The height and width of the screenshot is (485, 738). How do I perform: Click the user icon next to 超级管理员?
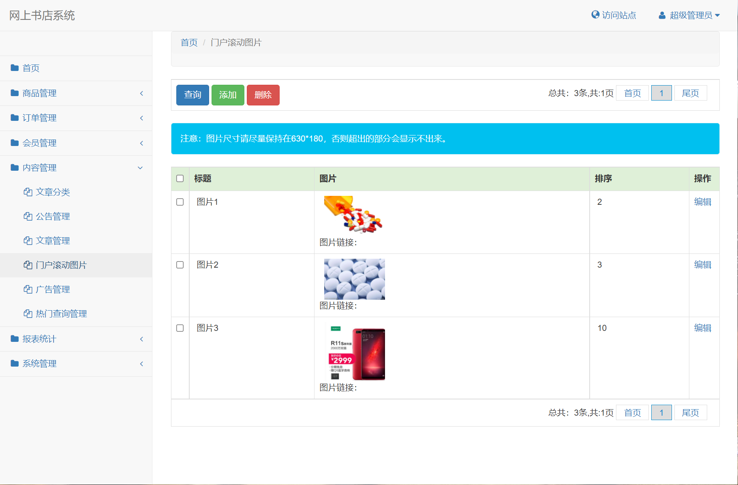click(x=662, y=15)
